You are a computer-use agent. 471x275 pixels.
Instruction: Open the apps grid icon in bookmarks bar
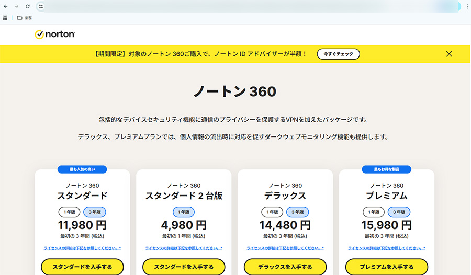click(5, 18)
